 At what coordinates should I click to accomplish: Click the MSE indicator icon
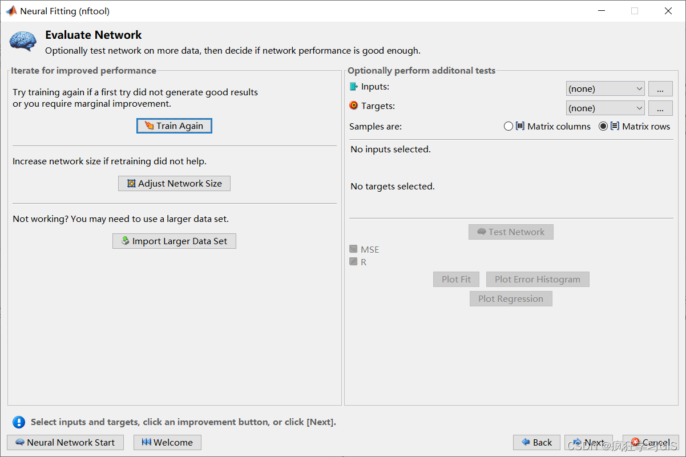[354, 249]
